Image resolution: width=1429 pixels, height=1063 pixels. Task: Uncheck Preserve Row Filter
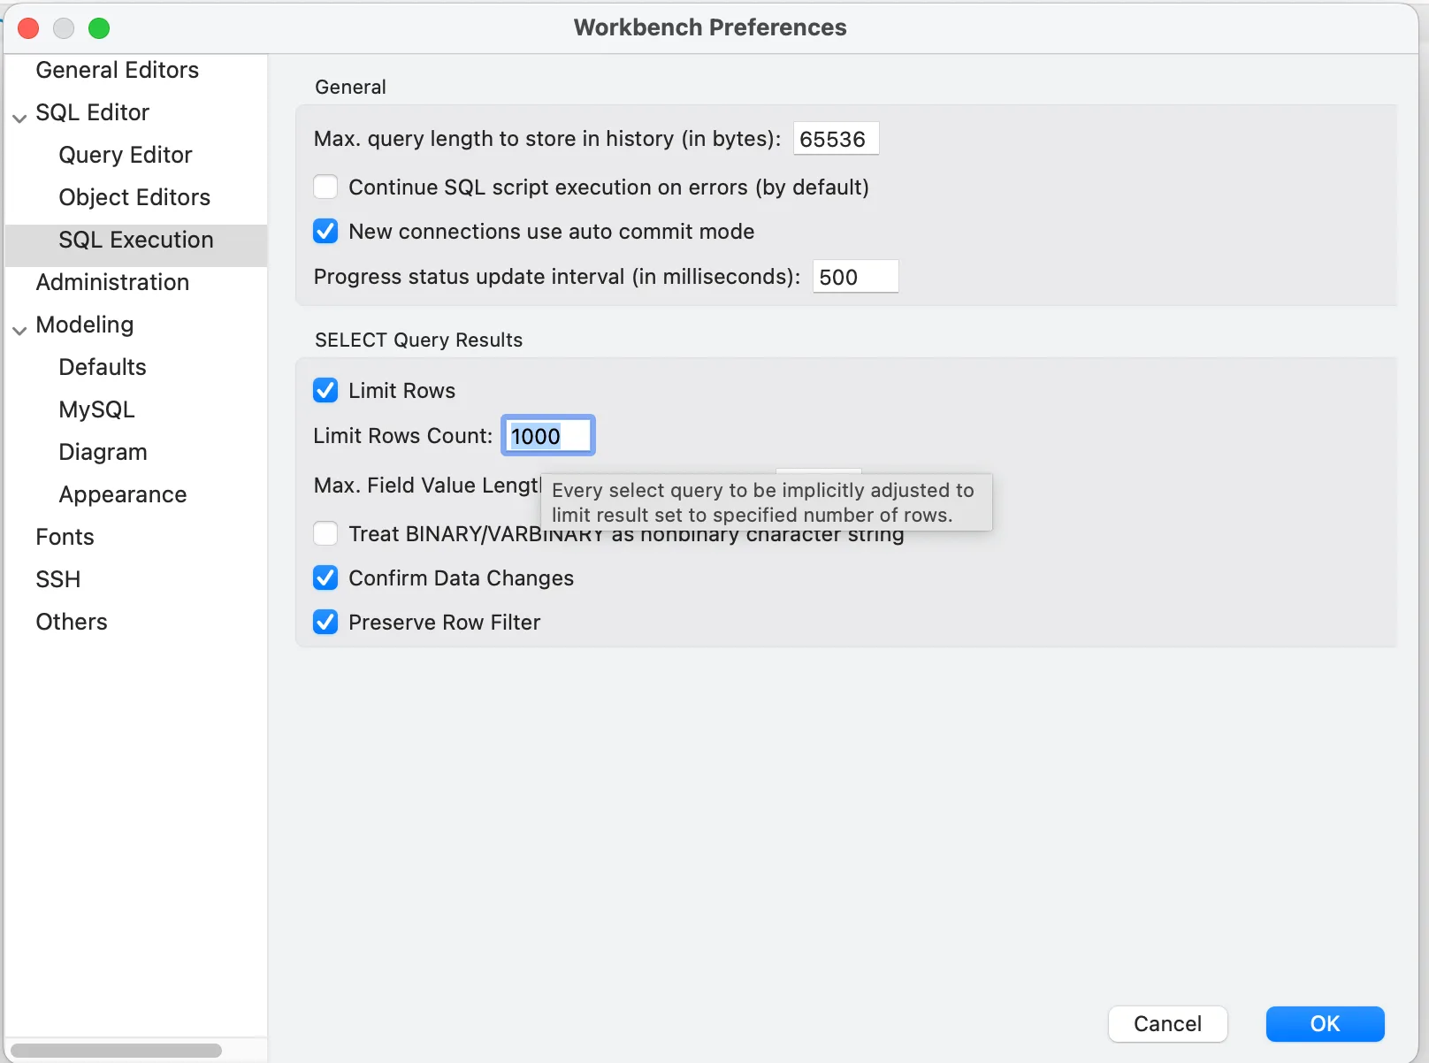325,622
